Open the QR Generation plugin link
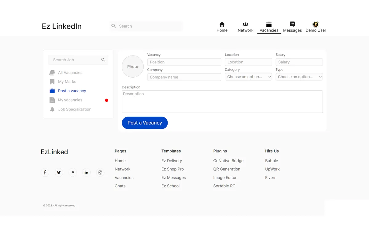369x230 pixels. (x=227, y=169)
